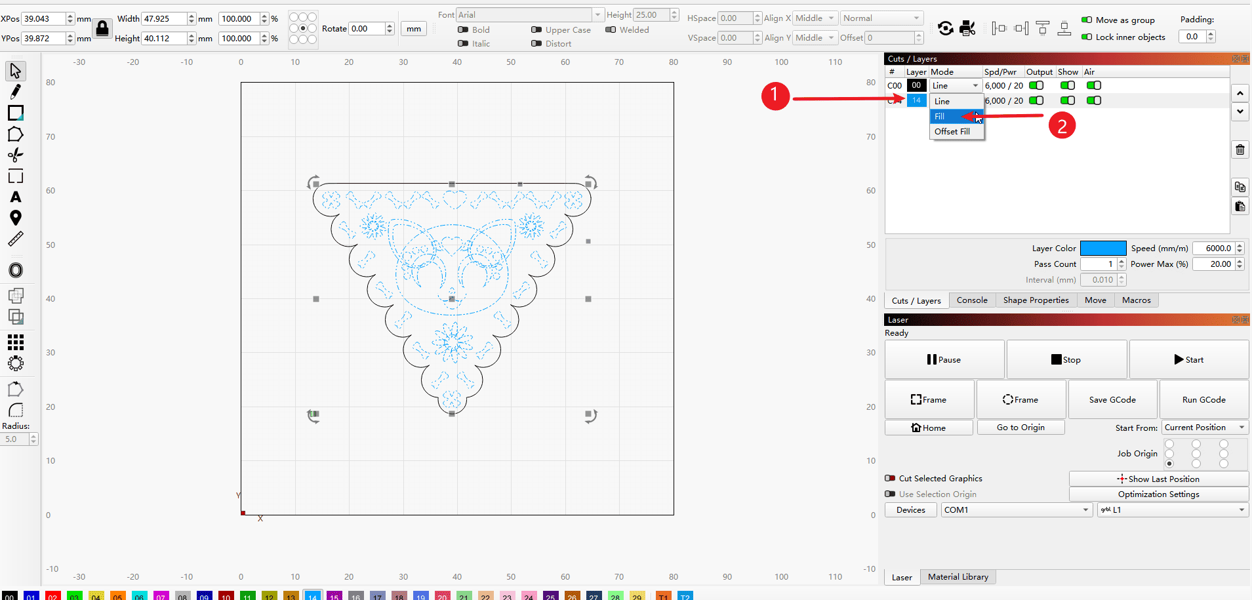The image size is (1252, 600).
Task: Choose the Position Laser marker tool
Action: click(16, 218)
